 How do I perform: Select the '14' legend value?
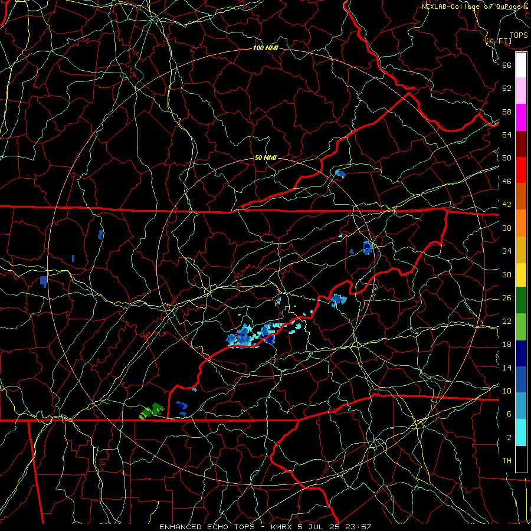point(507,368)
